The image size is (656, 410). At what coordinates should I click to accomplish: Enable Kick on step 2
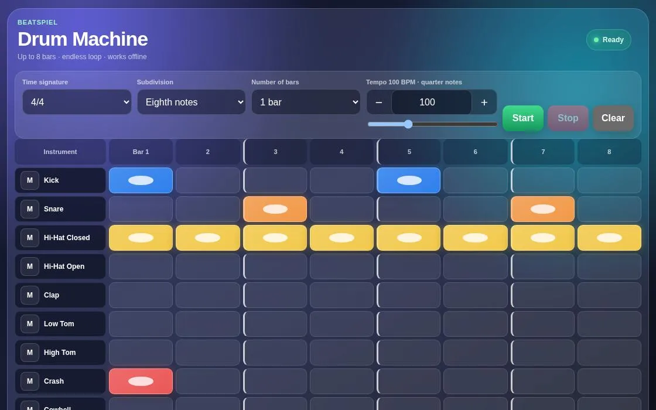pos(208,180)
